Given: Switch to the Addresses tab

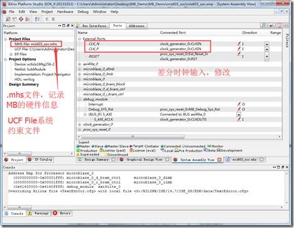Looking at the screenshot, I should (x=136, y=26).
